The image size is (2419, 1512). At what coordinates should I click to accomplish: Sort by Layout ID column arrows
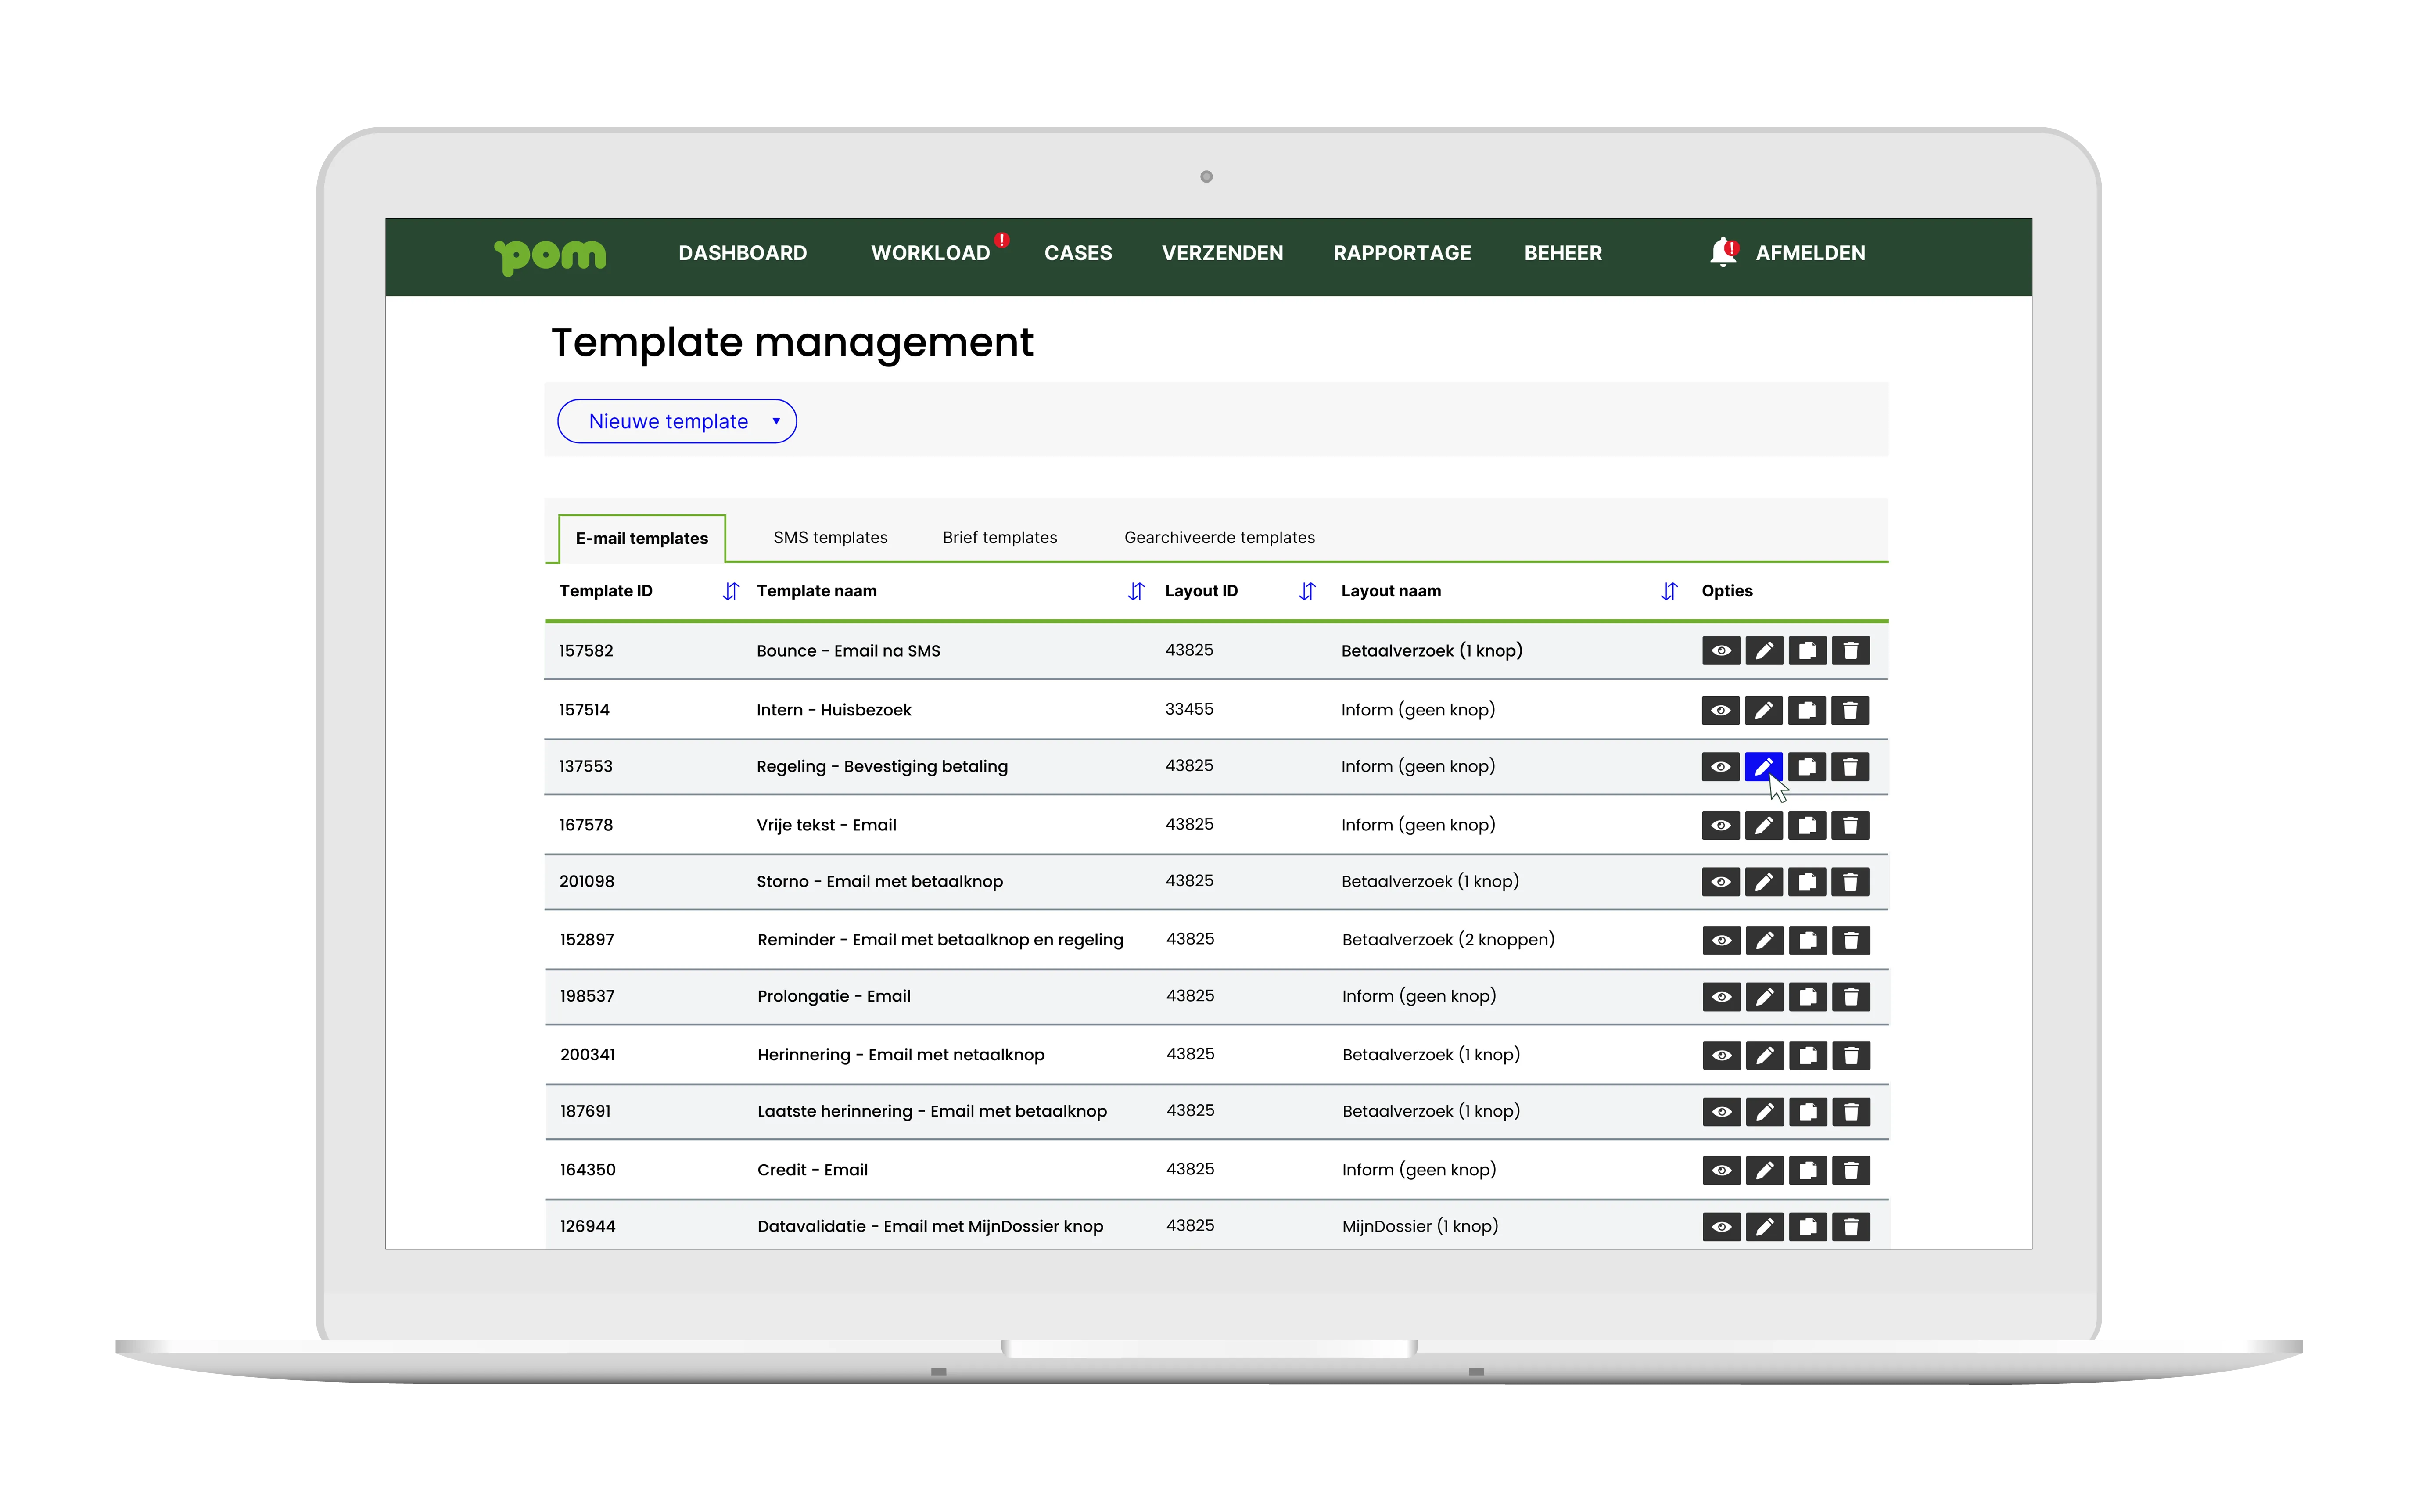1307,591
